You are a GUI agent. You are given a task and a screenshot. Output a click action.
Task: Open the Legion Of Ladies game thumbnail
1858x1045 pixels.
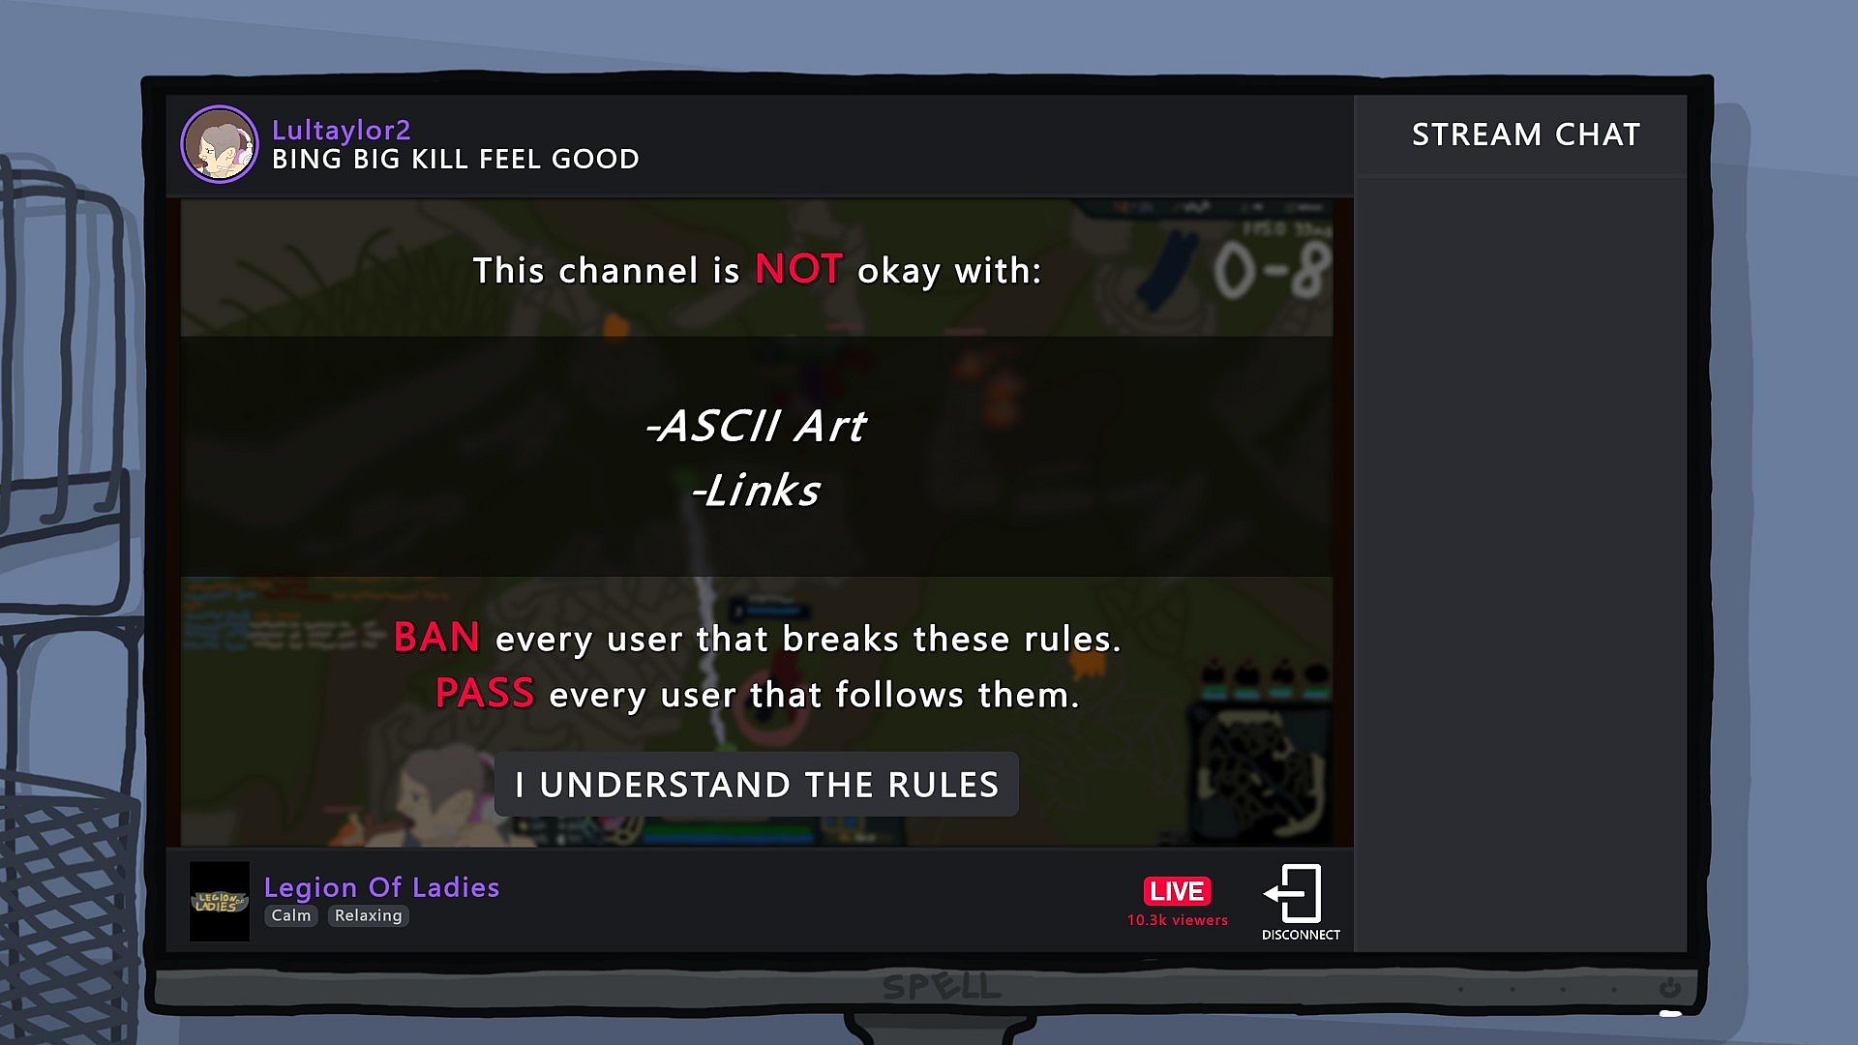tap(220, 902)
